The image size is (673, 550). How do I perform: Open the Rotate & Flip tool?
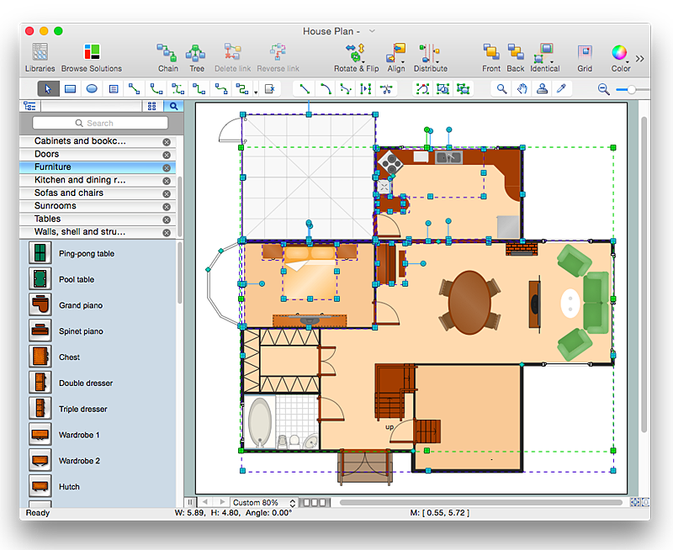pyautogui.click(x=356, y=52)
